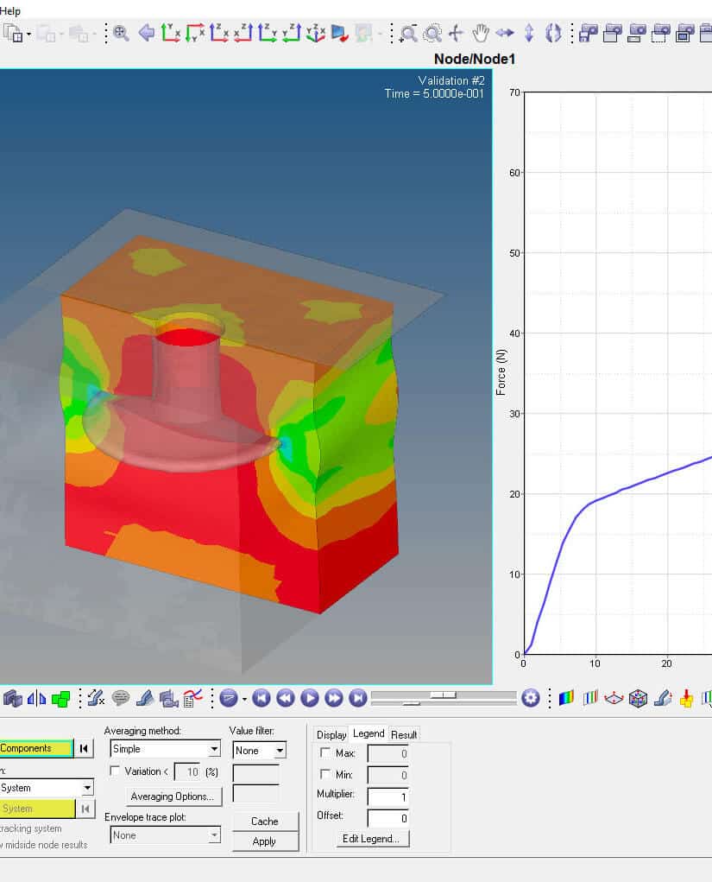Click the animation settings gear icon

pos(531,698)
